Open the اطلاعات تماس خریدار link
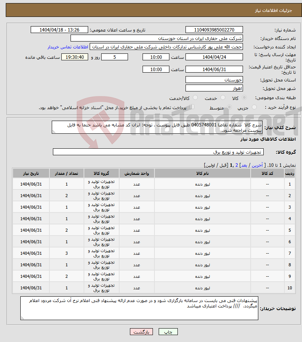The height and width of the screenshot is (342, 302). point(68,47)
